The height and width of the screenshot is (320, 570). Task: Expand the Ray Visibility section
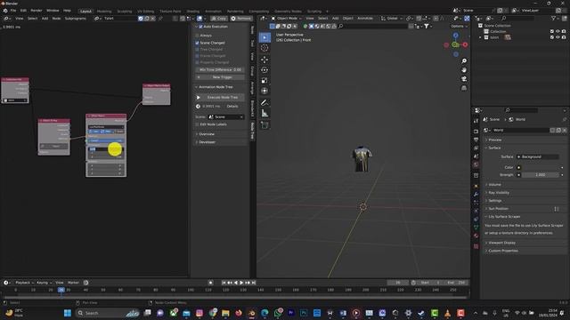coord(498,193)
